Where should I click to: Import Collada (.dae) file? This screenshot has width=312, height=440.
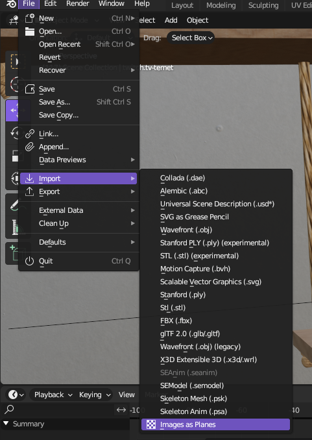point(216,178)
